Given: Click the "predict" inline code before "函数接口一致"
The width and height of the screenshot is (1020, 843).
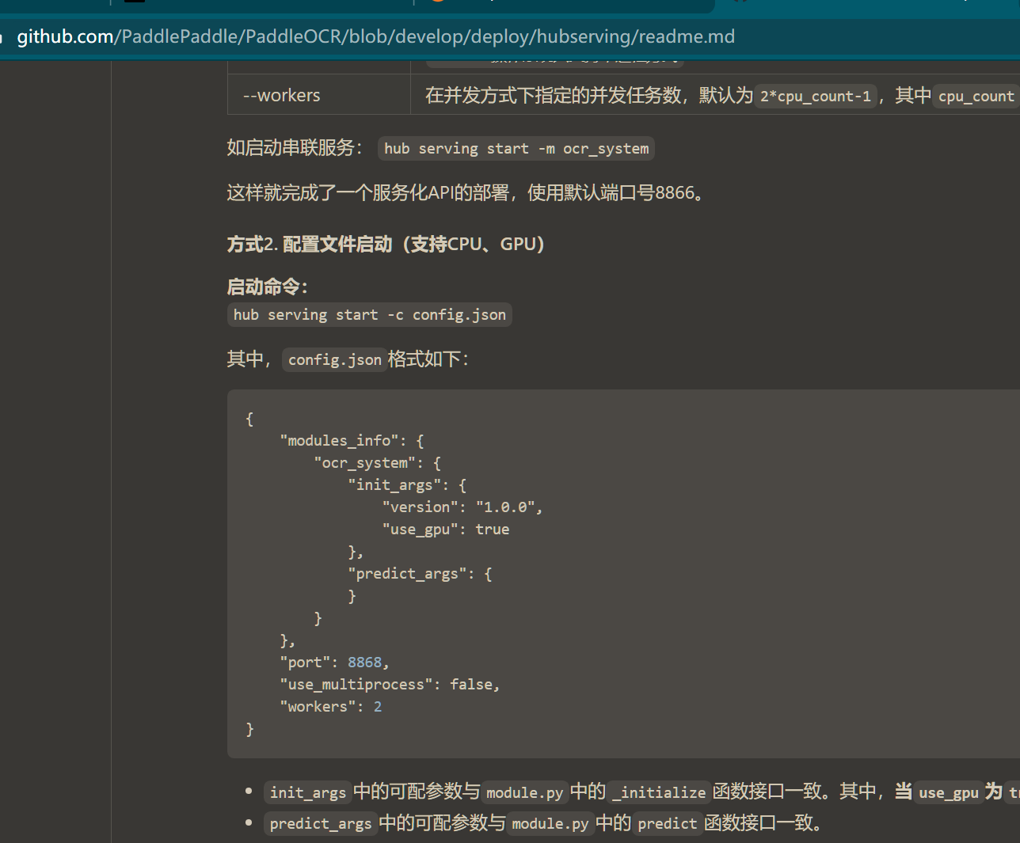Looking at the screenshot, I should point(667,824).
